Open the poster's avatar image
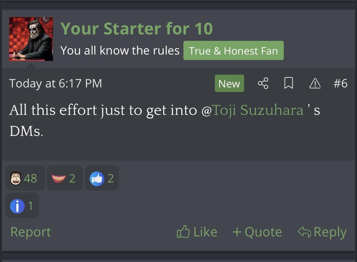The width and height of the screenshot is (357, 262). (x=31, y=39)
